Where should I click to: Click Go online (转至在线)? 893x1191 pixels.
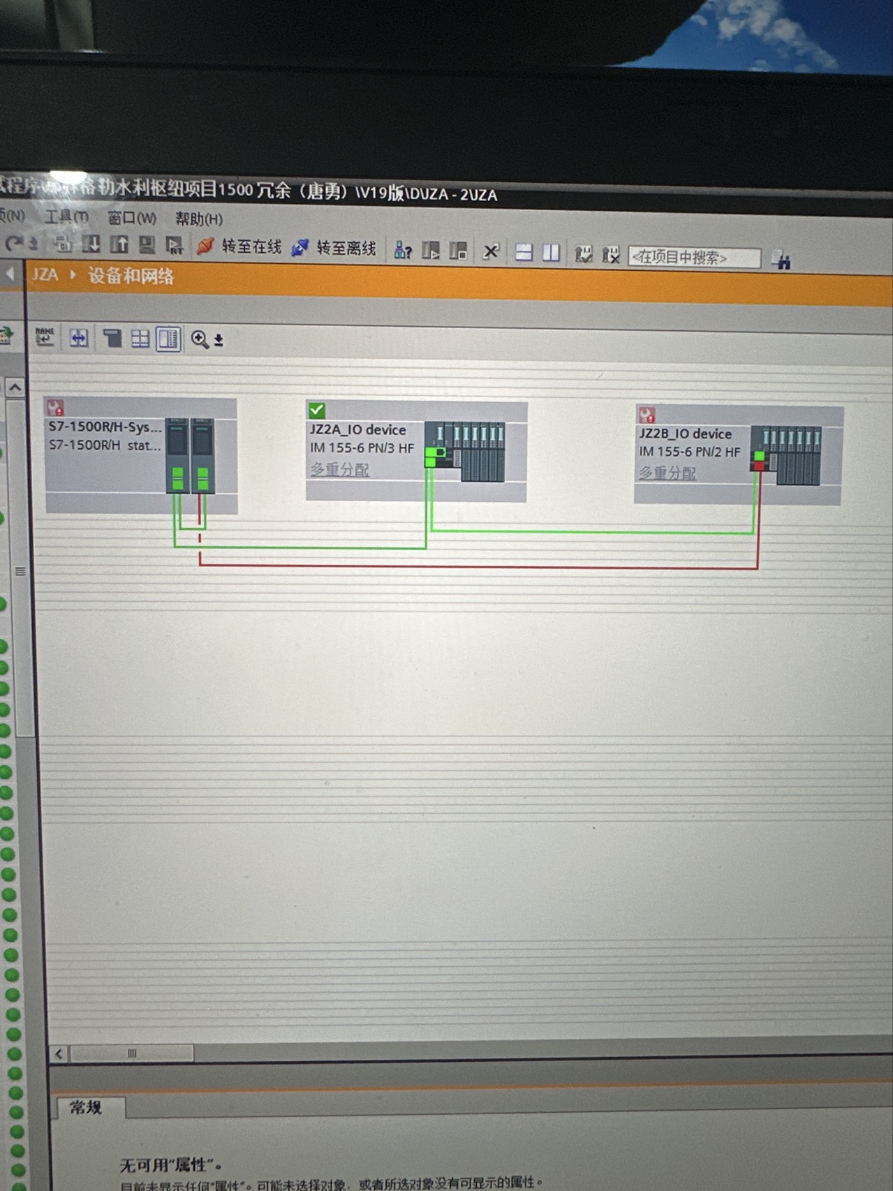(x=239, y=246)
